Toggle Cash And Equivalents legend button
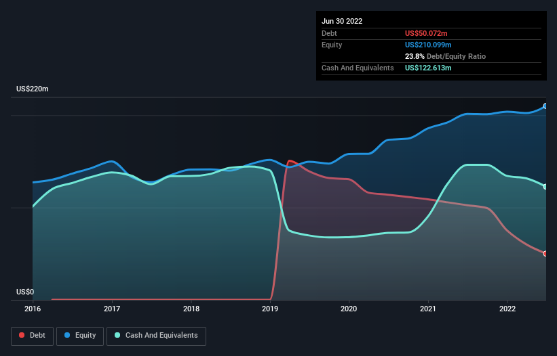Image resolution: width=557 pixels, height=356 pixels. point(156,336)
